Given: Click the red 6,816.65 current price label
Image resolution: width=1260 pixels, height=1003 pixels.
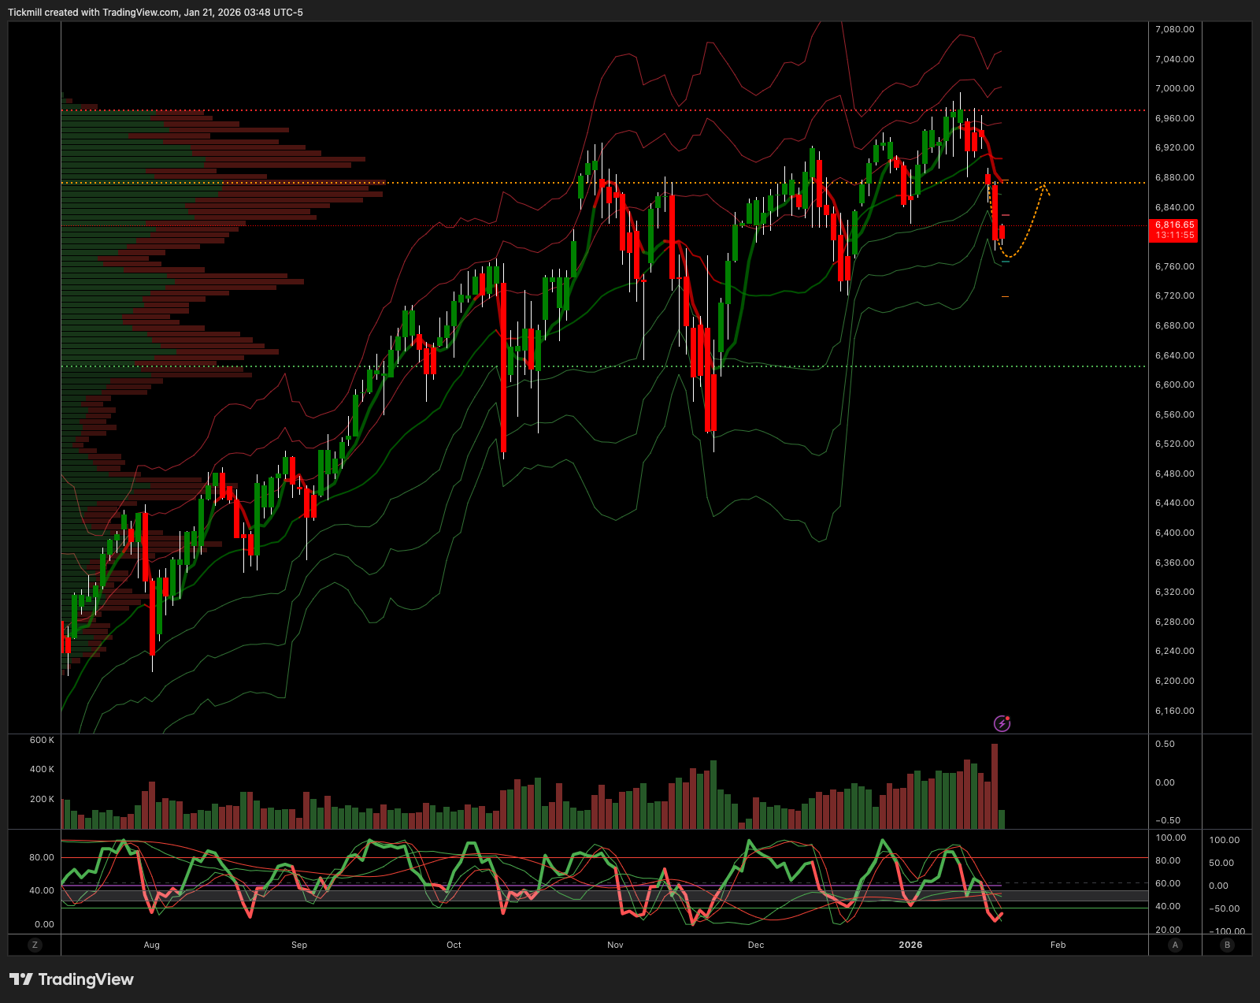Looking at the screenshot, I should (x=1173, y=225).
